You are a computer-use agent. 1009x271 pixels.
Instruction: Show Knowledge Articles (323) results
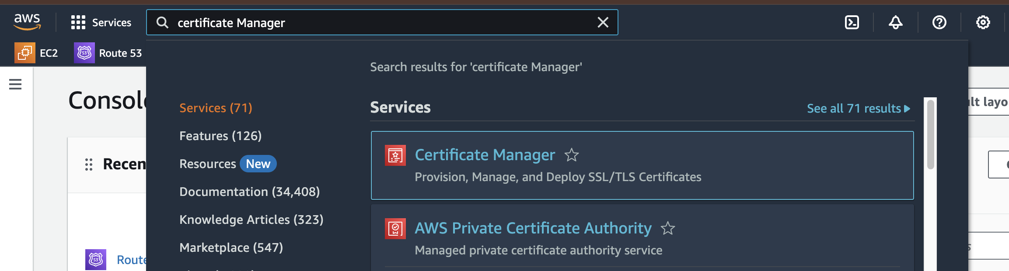point(251,220)
